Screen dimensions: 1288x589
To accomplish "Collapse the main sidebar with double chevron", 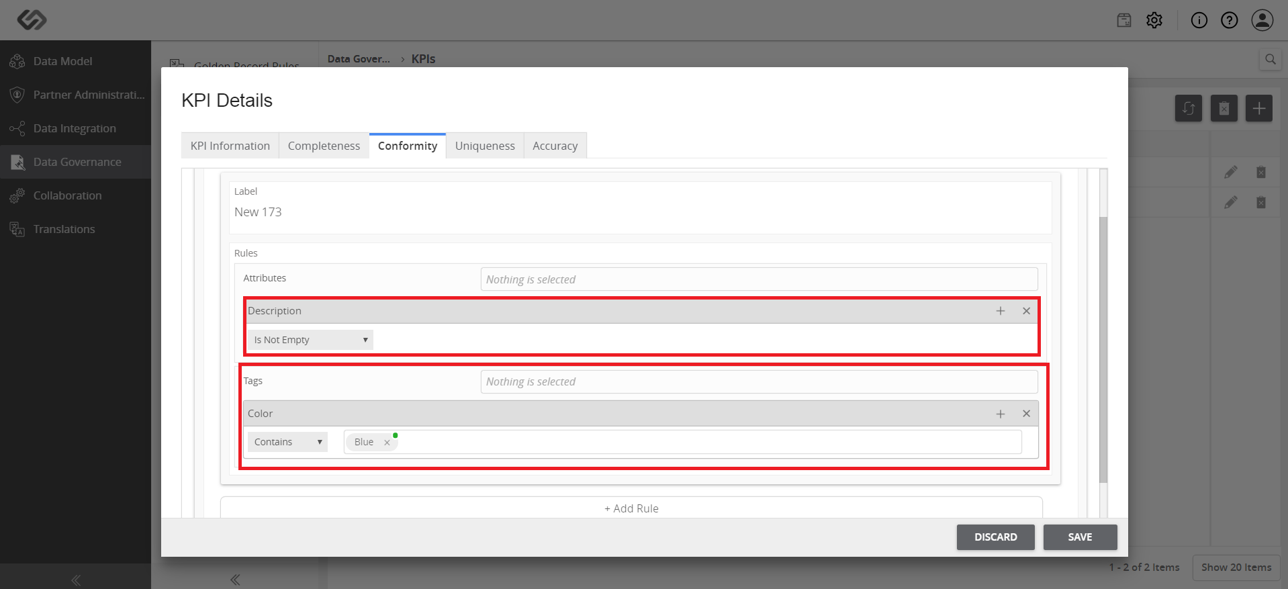I will [76, 580].
